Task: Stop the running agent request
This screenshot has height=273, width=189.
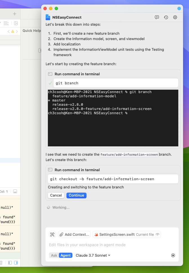Action: point(173,255)
